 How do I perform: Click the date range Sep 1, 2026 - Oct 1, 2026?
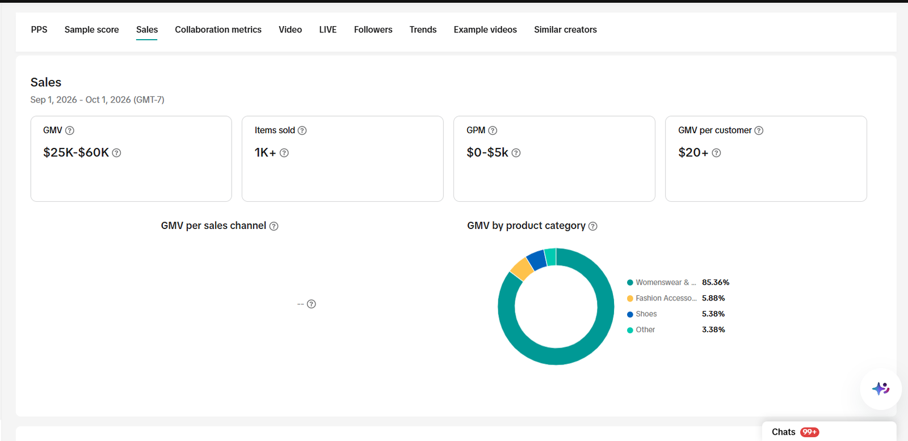pos(97,100)
